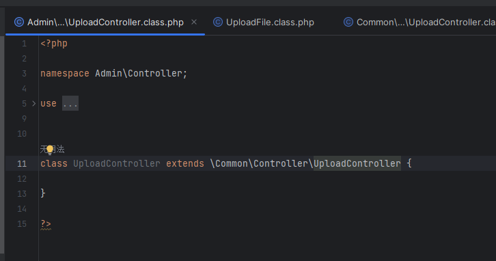This screenshot has height=261, width=496.
Task: Close the Admin UploadController.class.php tab
Action: tap(194, 22)
